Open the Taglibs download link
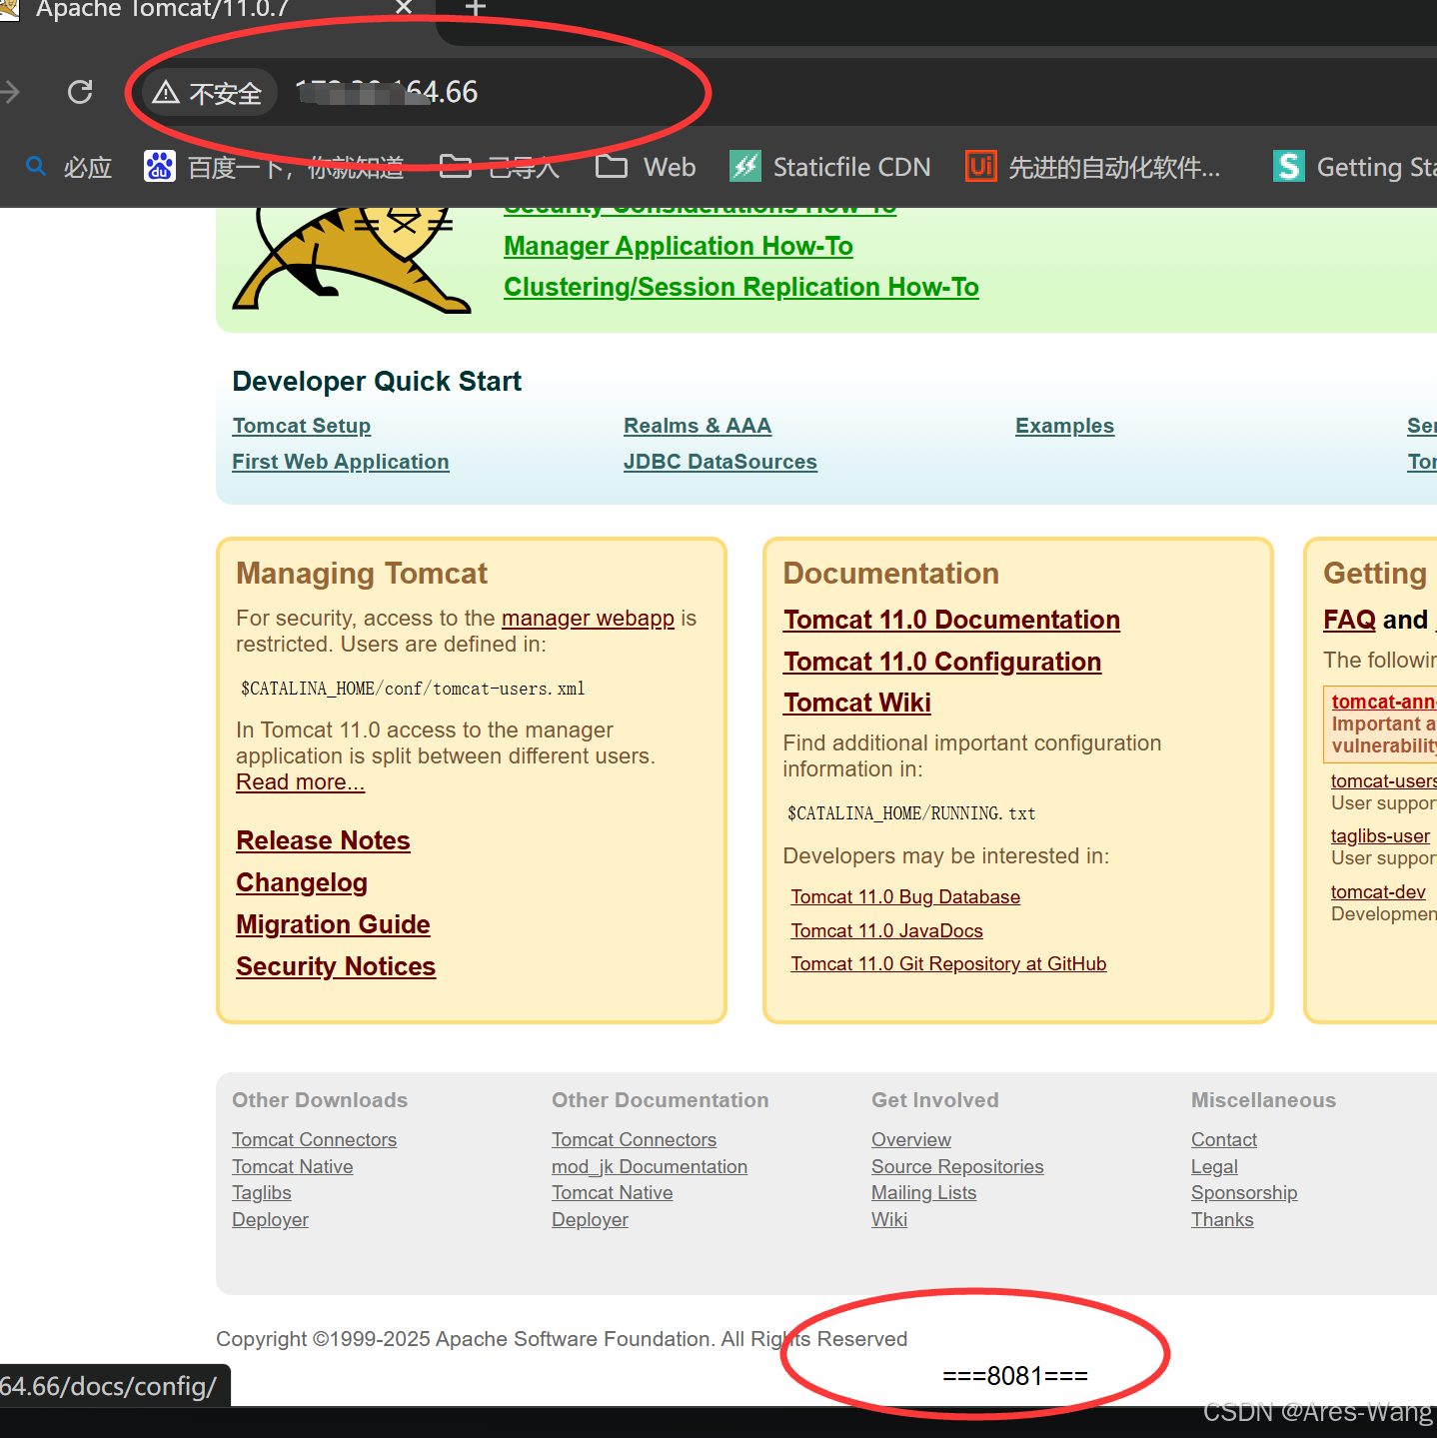Screen dimensions: 1437x1438 (262, 1193)
